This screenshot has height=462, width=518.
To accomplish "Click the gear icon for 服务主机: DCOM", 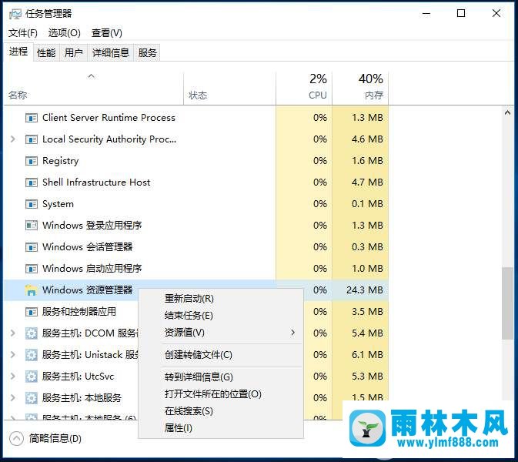I will [32, 333].
